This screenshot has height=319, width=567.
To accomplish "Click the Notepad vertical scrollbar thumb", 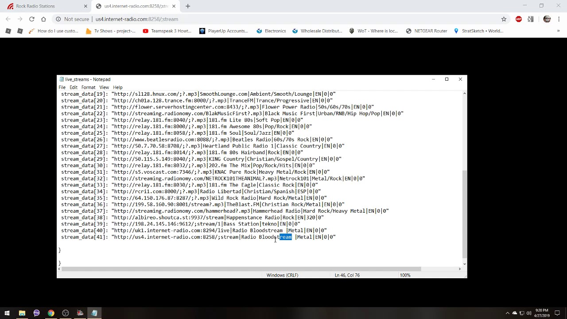I will [464, 214].
